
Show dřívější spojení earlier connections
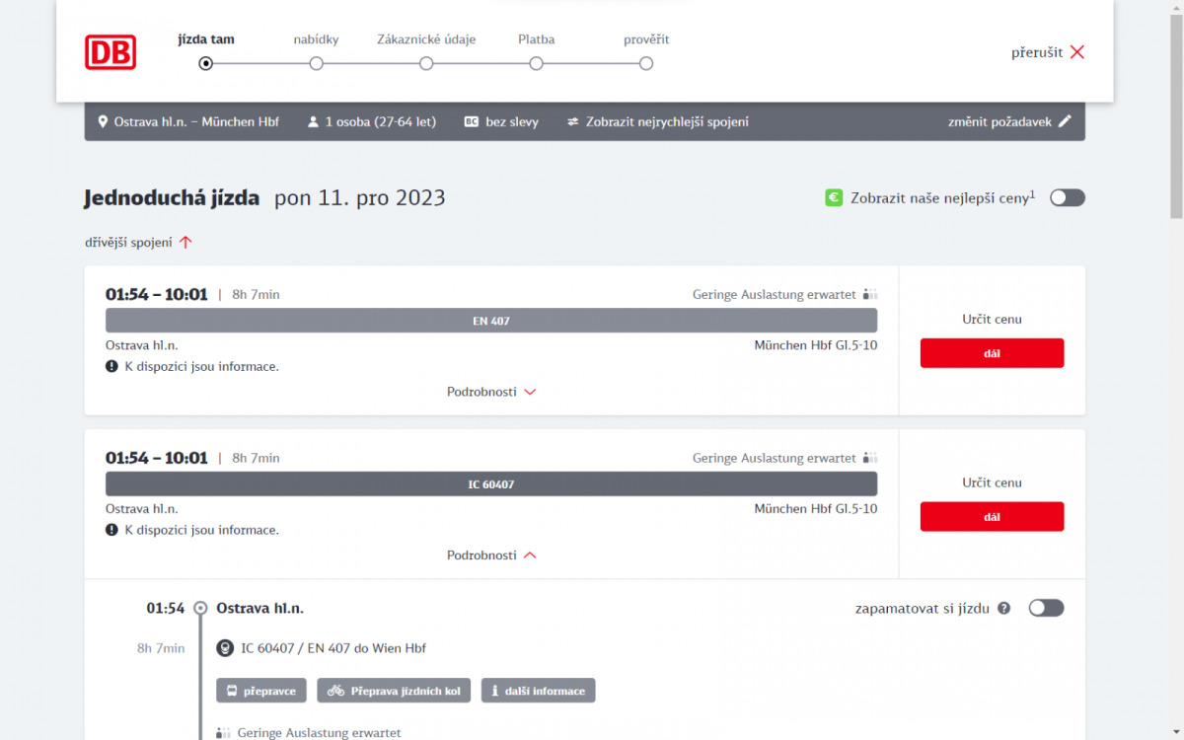coord(138,243)
